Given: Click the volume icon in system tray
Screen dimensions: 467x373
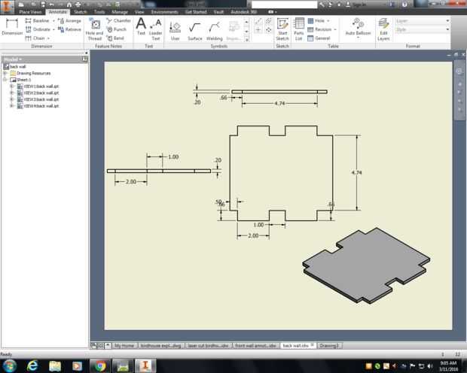Looking at the screenshot, I should (x=430, y=366).
